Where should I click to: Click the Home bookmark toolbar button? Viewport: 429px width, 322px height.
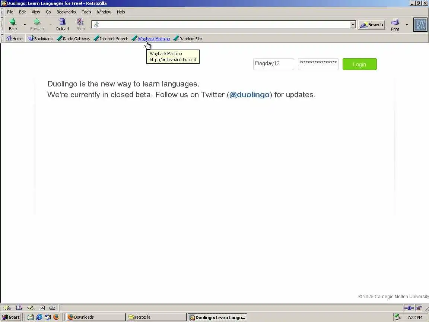click(15, 39)
